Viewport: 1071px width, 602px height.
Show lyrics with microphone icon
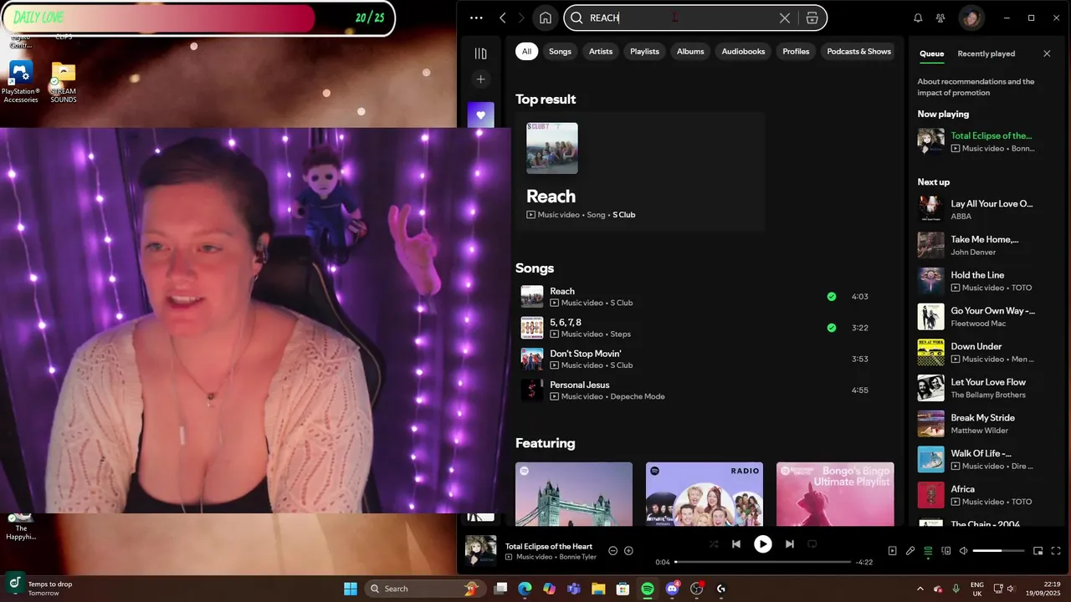click(x=910, y=551)
